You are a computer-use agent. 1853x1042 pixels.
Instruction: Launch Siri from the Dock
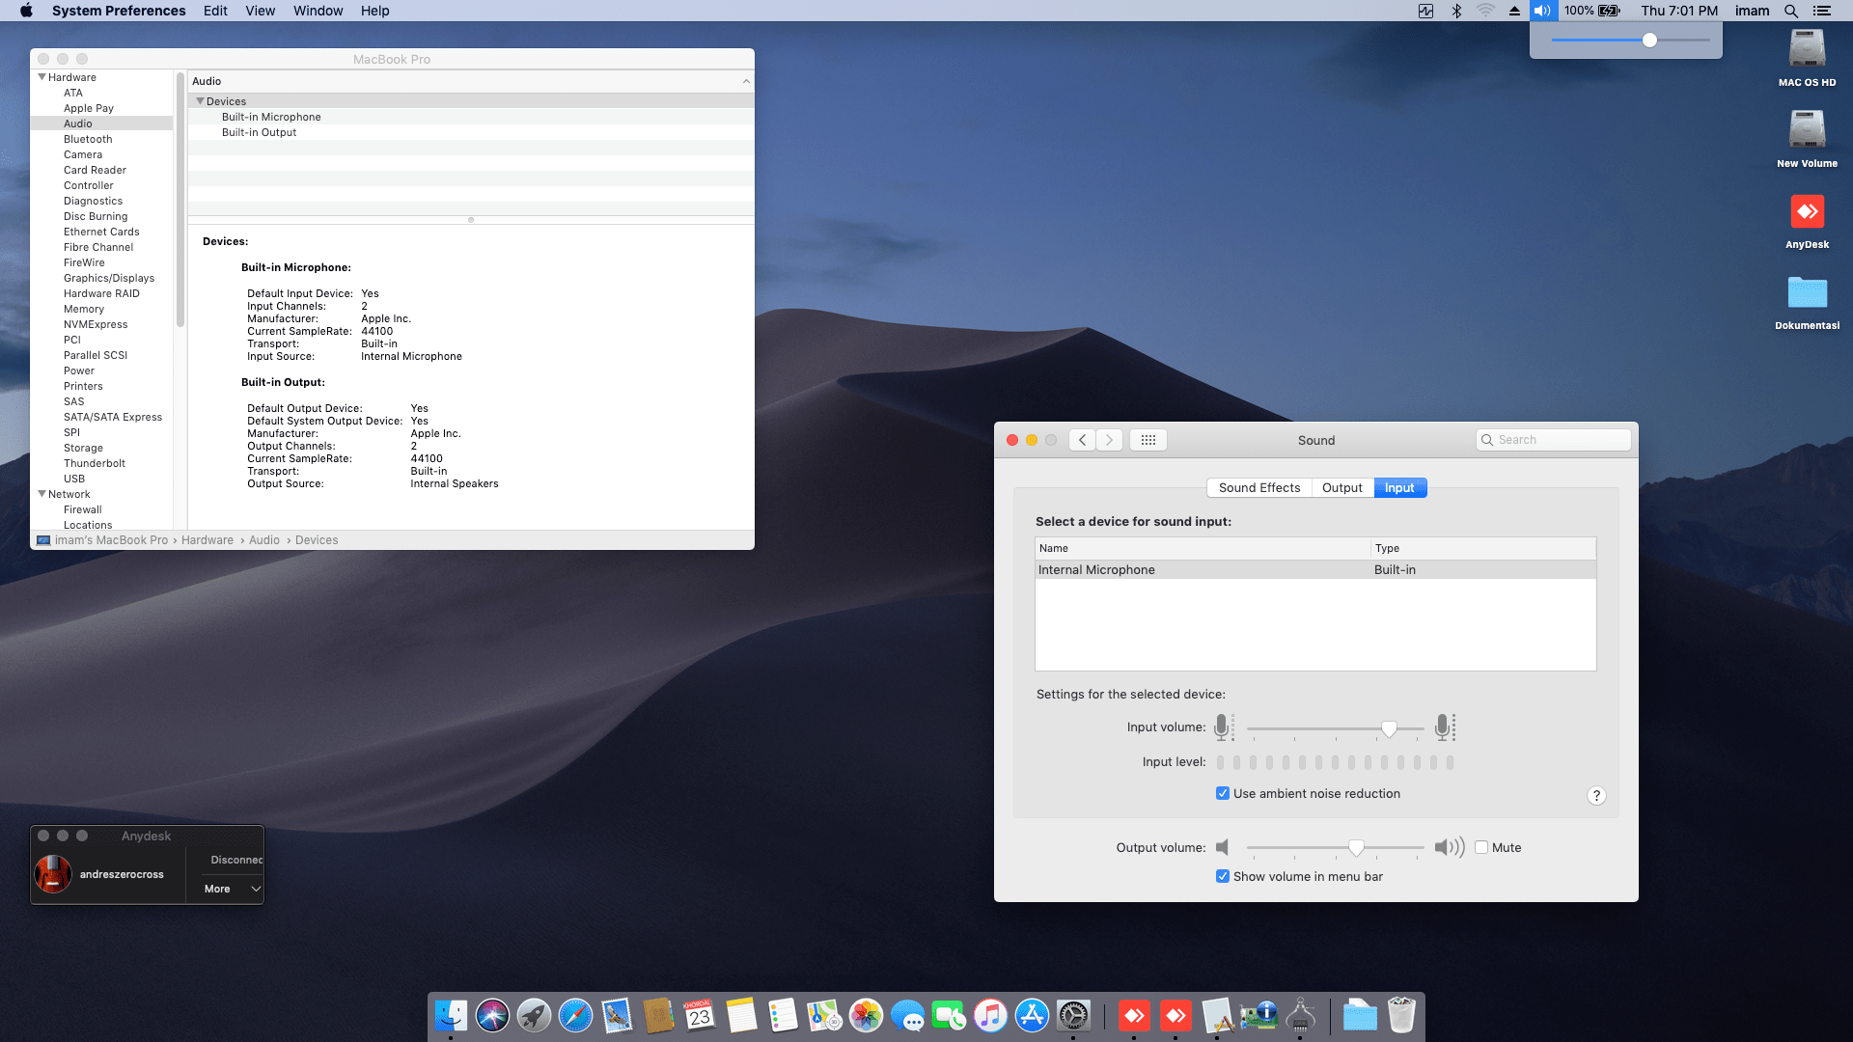[x=492, y=1015]
